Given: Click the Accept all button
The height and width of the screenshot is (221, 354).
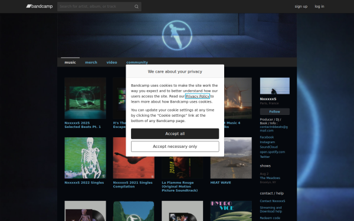Looking at the screenshot, I should point(175,134).
